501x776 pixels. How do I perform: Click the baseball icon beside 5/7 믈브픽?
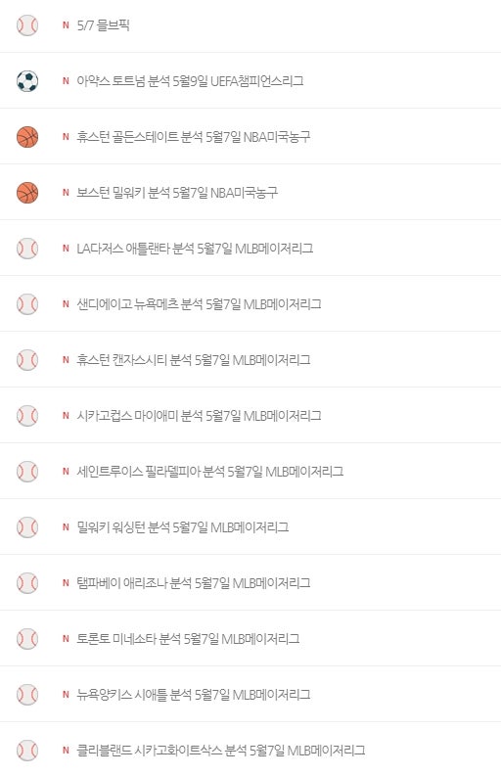pyautogui.click(x=27, y=25)
